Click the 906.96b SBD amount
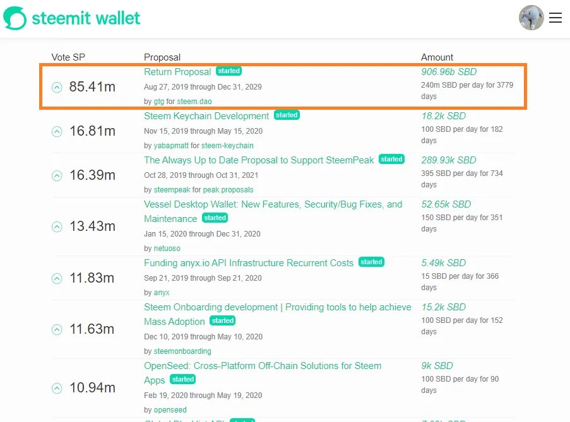This screenshot has height=422, width=570. click(x=449, y=72)
